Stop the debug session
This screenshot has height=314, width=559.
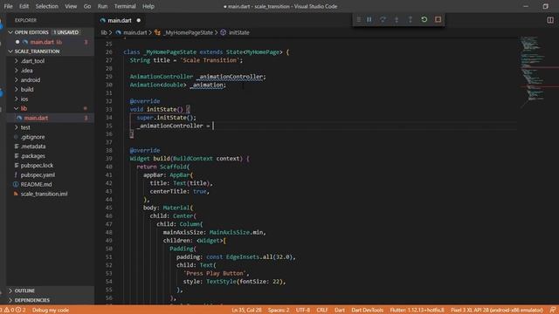pyautogui.click(x=438, y=19)
